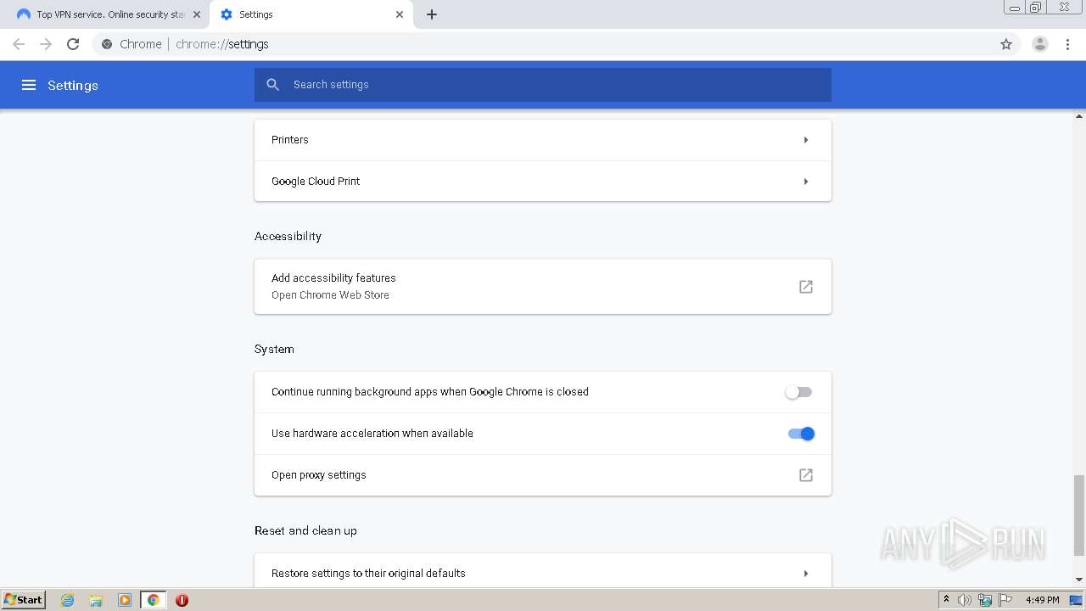Bookmark this page with the star icon
1086x611 pixels.
(x=1006, y=44)
